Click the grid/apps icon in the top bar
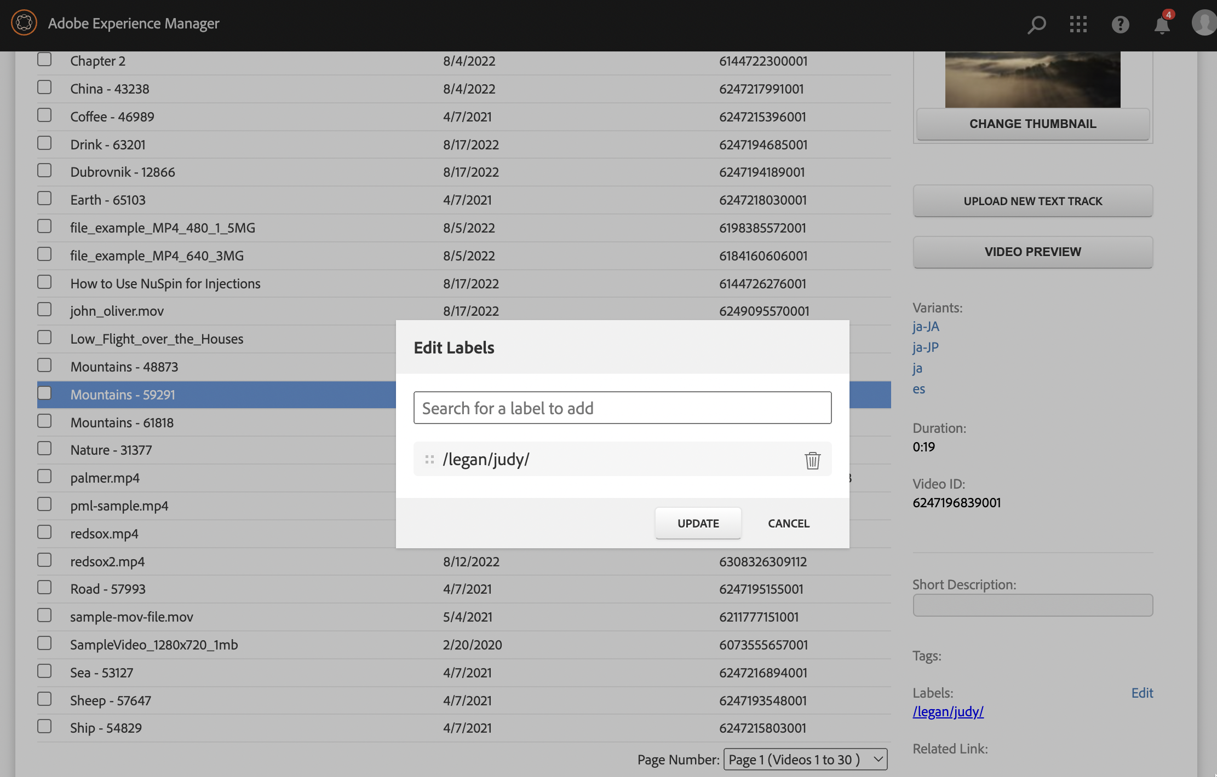 point(1078,23)
